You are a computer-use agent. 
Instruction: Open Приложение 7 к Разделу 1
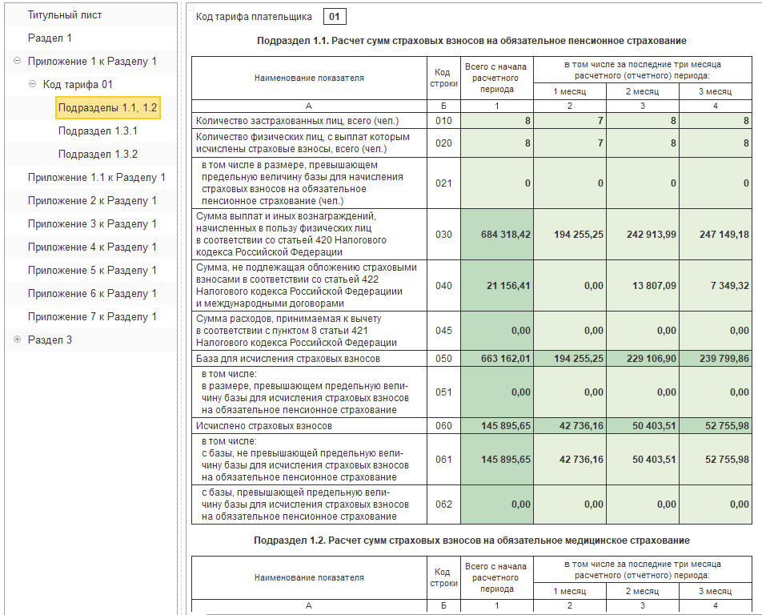[x=92, y=317]
